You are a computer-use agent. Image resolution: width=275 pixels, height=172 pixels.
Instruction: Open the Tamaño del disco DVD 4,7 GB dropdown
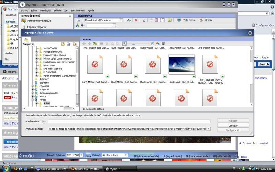click(81, 155)
